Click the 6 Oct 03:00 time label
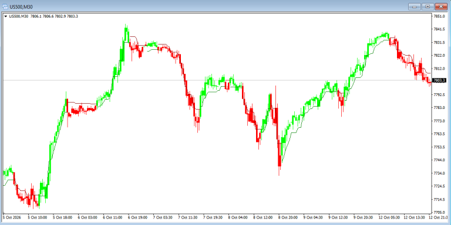 tap(87, 217)
